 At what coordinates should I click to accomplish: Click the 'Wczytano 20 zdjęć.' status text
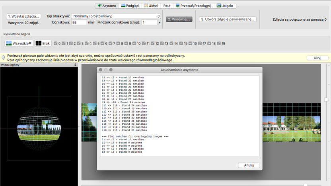(x=23, y=23)
